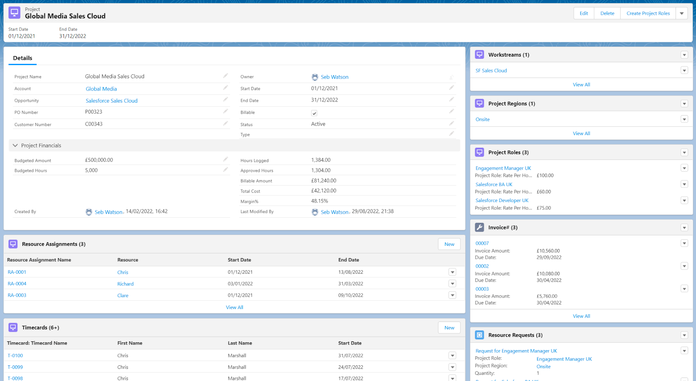Click the Workstreams panel icon
This screenshot has height=381, width=696.
[479, 54]
